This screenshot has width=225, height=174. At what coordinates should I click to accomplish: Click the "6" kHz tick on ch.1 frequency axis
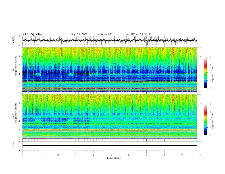(20, 65)
